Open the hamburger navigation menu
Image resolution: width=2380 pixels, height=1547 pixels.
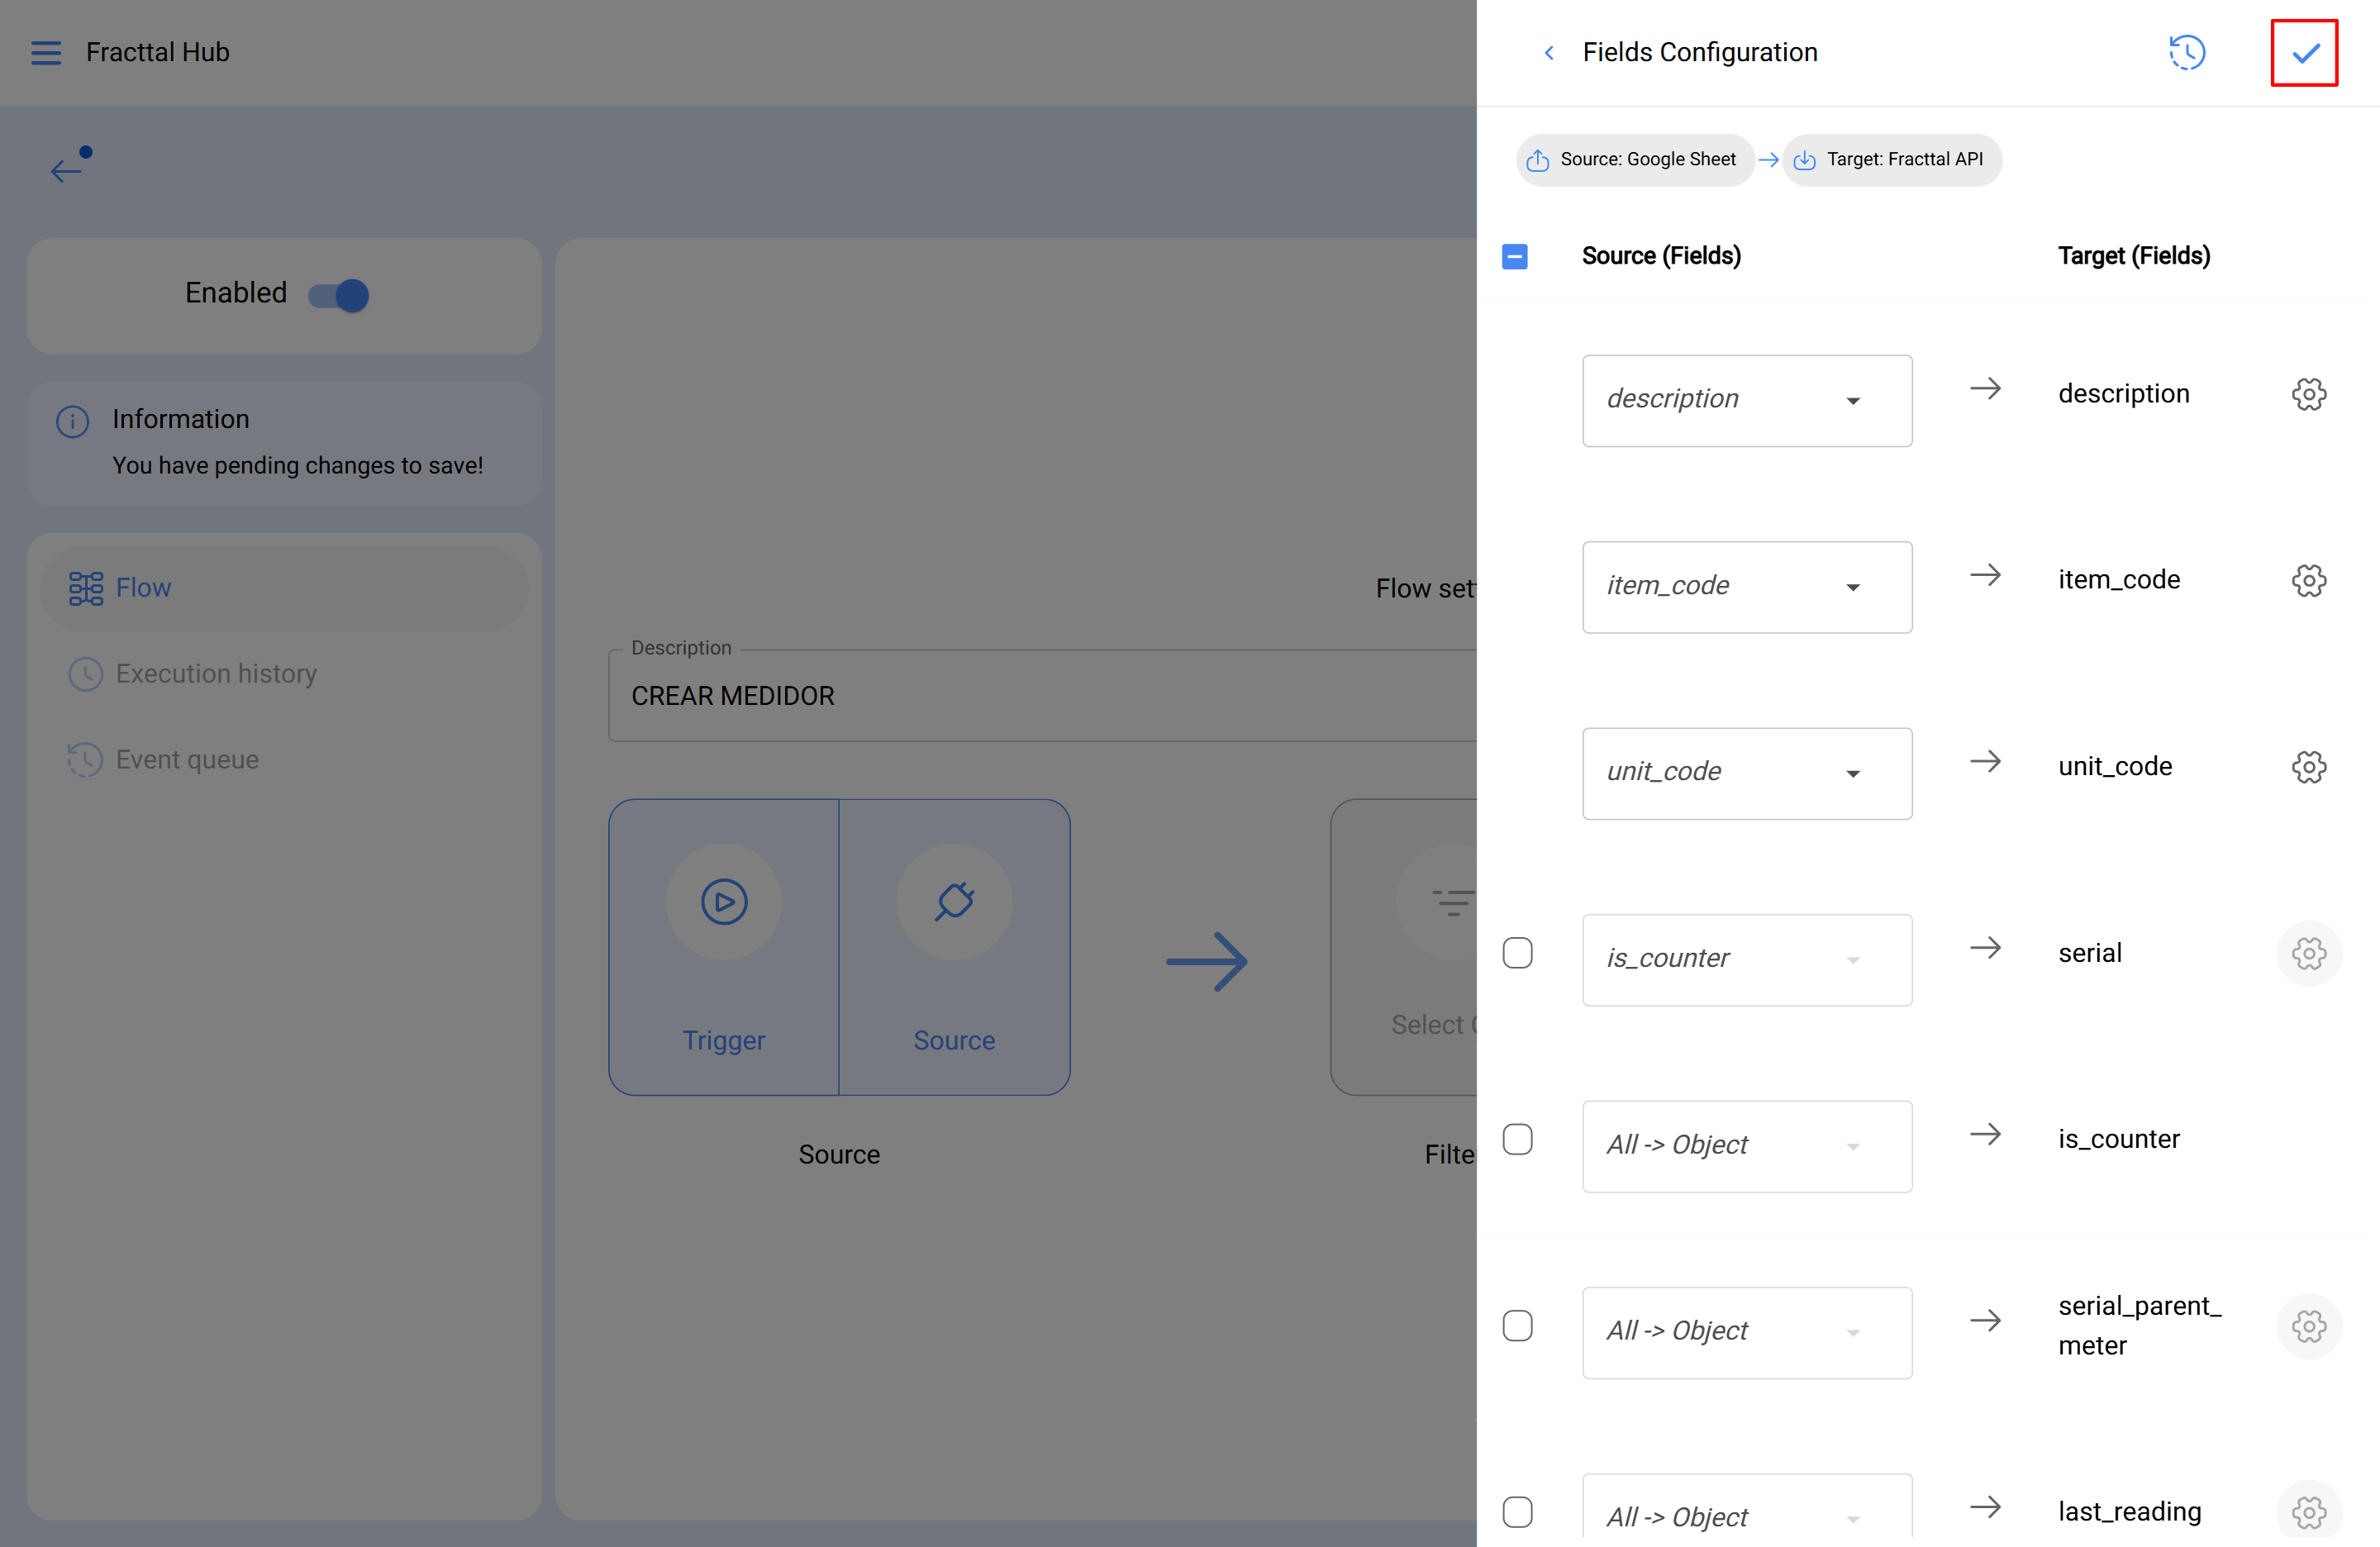click(45, 52)
